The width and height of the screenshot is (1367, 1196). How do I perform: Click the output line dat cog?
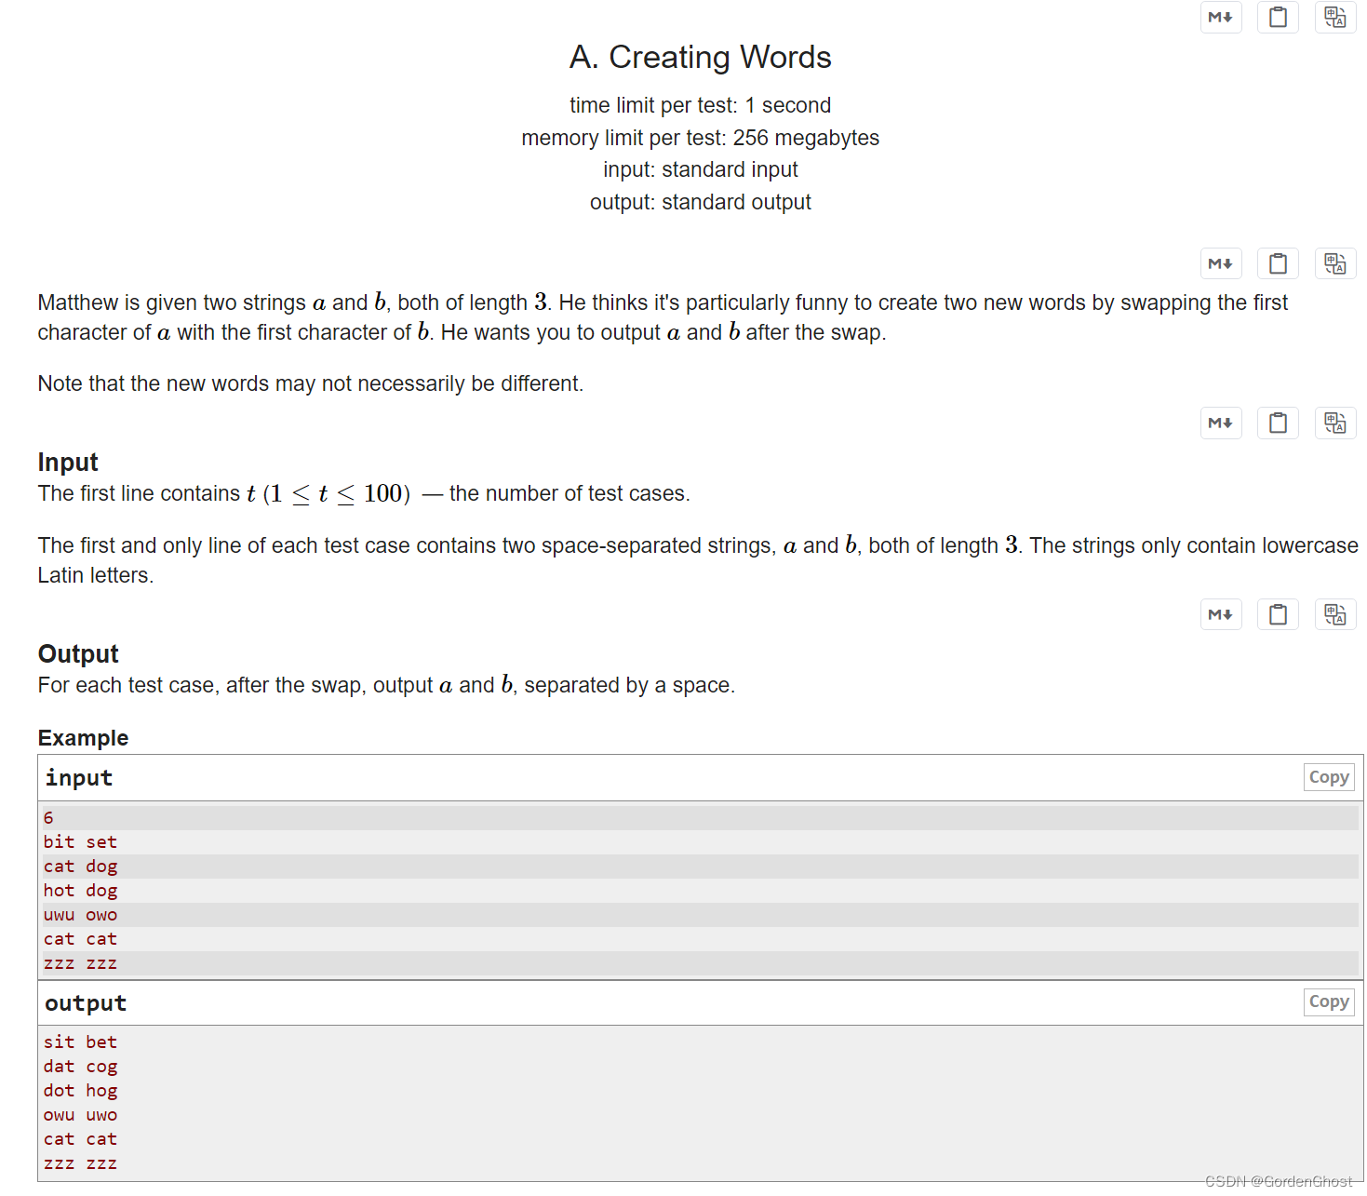coord(80,1066)
